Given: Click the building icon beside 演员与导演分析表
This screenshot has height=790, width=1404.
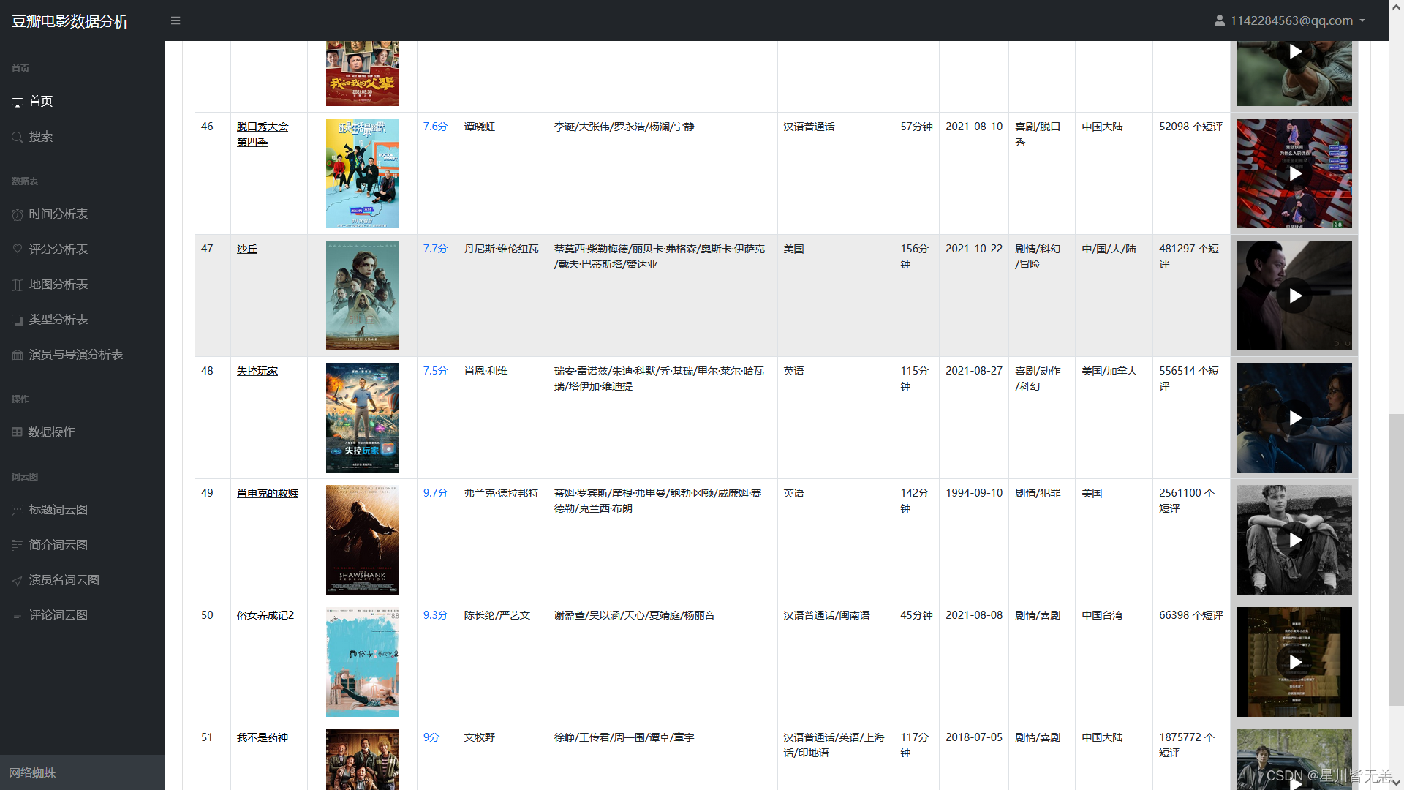Looking at the screenshot, I should tap(18, 355).
